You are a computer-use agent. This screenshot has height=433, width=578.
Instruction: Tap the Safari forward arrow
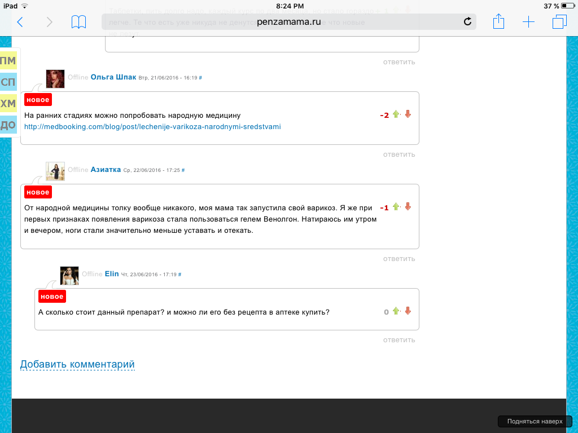point(50,22)
